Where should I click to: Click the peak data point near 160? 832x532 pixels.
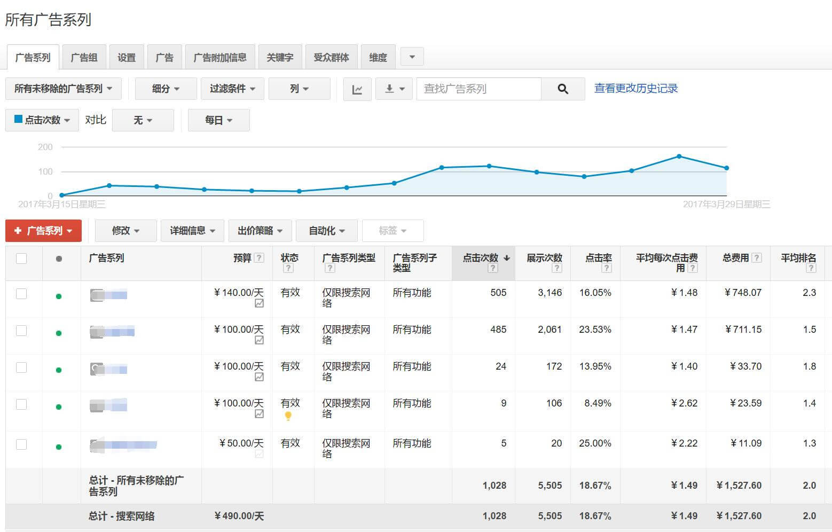coord(679,157)
